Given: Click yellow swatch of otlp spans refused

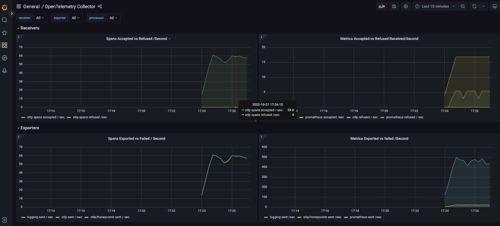Looking at the screenshot, I should coord(69,117).
